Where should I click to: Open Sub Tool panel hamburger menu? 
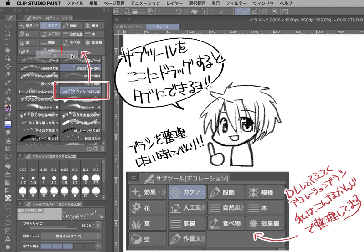coord(20,17)
